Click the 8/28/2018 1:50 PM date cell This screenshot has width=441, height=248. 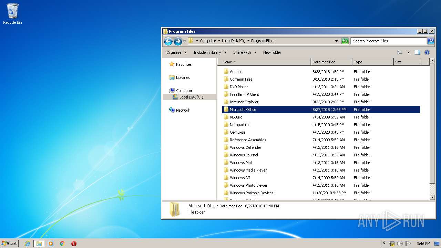coord(328,72)
